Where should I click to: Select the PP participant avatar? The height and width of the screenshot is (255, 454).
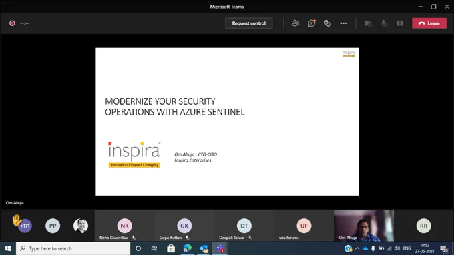(x=53, y=226)
